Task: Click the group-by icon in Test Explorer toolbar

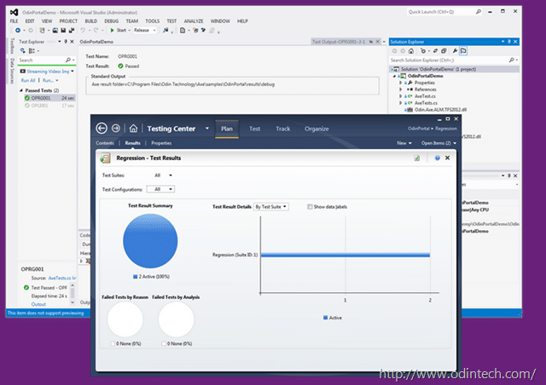Action: [x=32, y=51]
